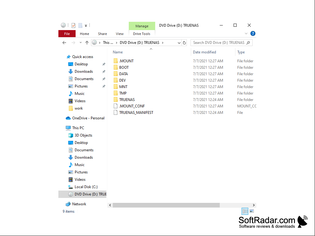
Task: Sort by the Type column header
Action: pos(241,52)
